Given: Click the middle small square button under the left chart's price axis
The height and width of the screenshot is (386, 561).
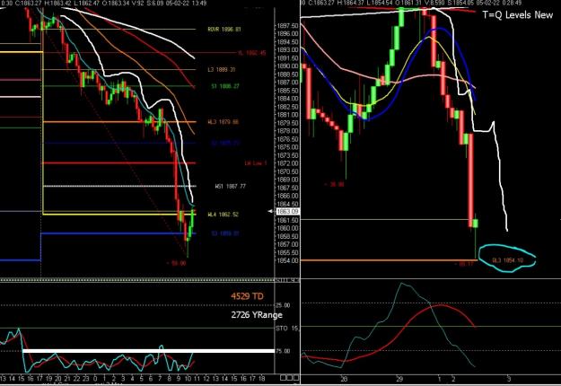Looking at the screenshot, I should click(289, 377).
